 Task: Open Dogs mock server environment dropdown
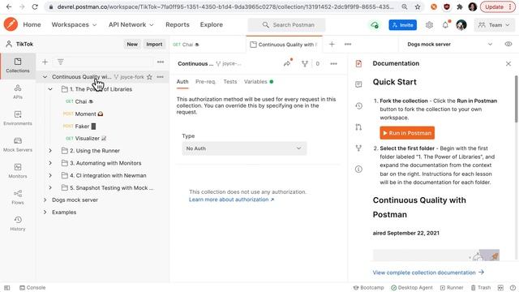[449, 44]
